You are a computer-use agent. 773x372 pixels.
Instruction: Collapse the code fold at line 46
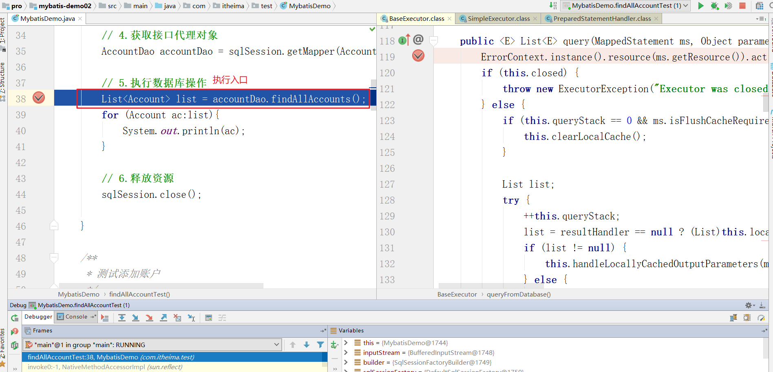(x=54, y=225)
